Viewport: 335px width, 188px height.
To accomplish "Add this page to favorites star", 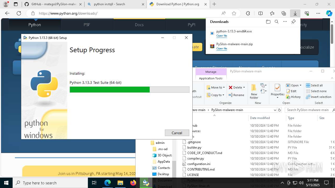I will point(234,13).
